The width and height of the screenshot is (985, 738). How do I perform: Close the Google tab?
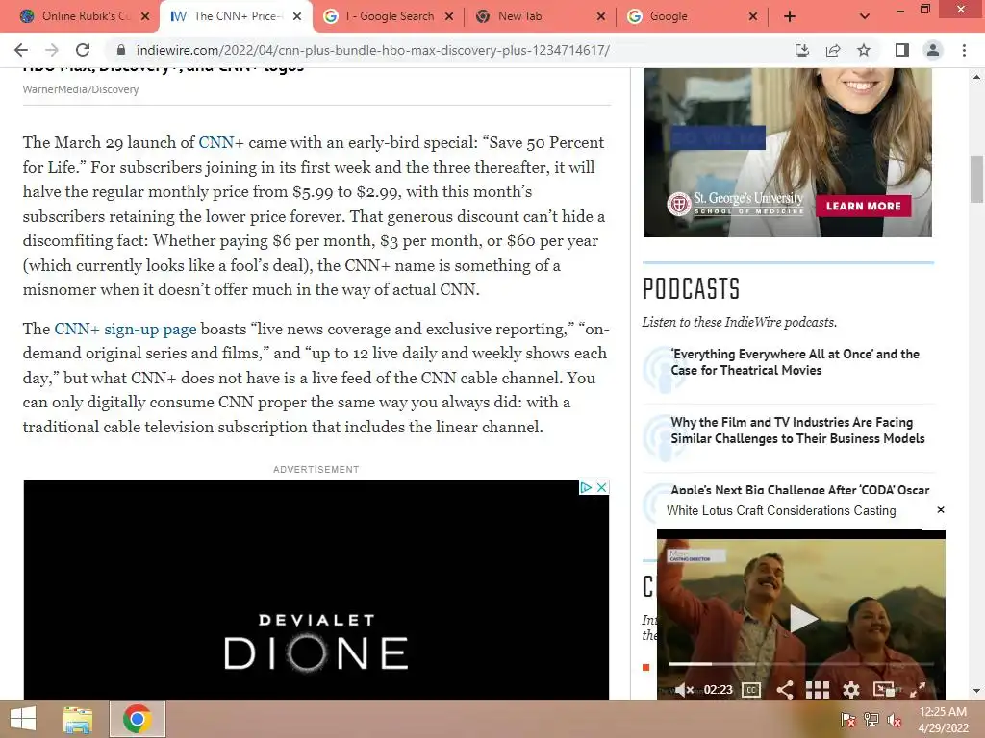pos(753,16)
